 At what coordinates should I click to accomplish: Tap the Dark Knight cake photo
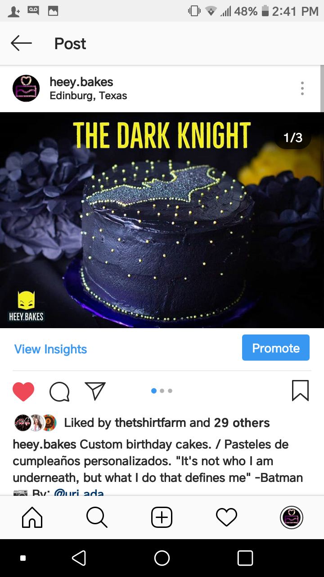162,220
